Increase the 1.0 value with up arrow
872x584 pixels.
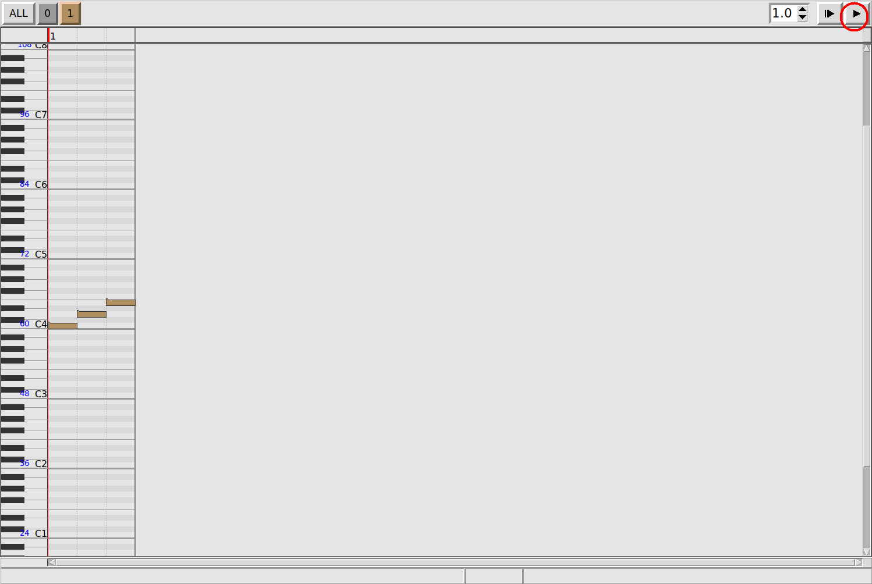click(x=803, y=9)
